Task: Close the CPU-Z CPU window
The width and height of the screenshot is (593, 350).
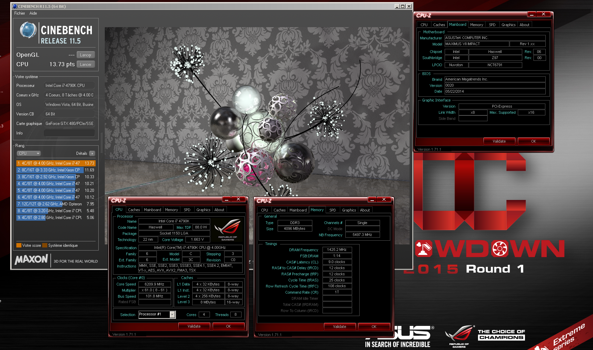Action: point(238,199)
